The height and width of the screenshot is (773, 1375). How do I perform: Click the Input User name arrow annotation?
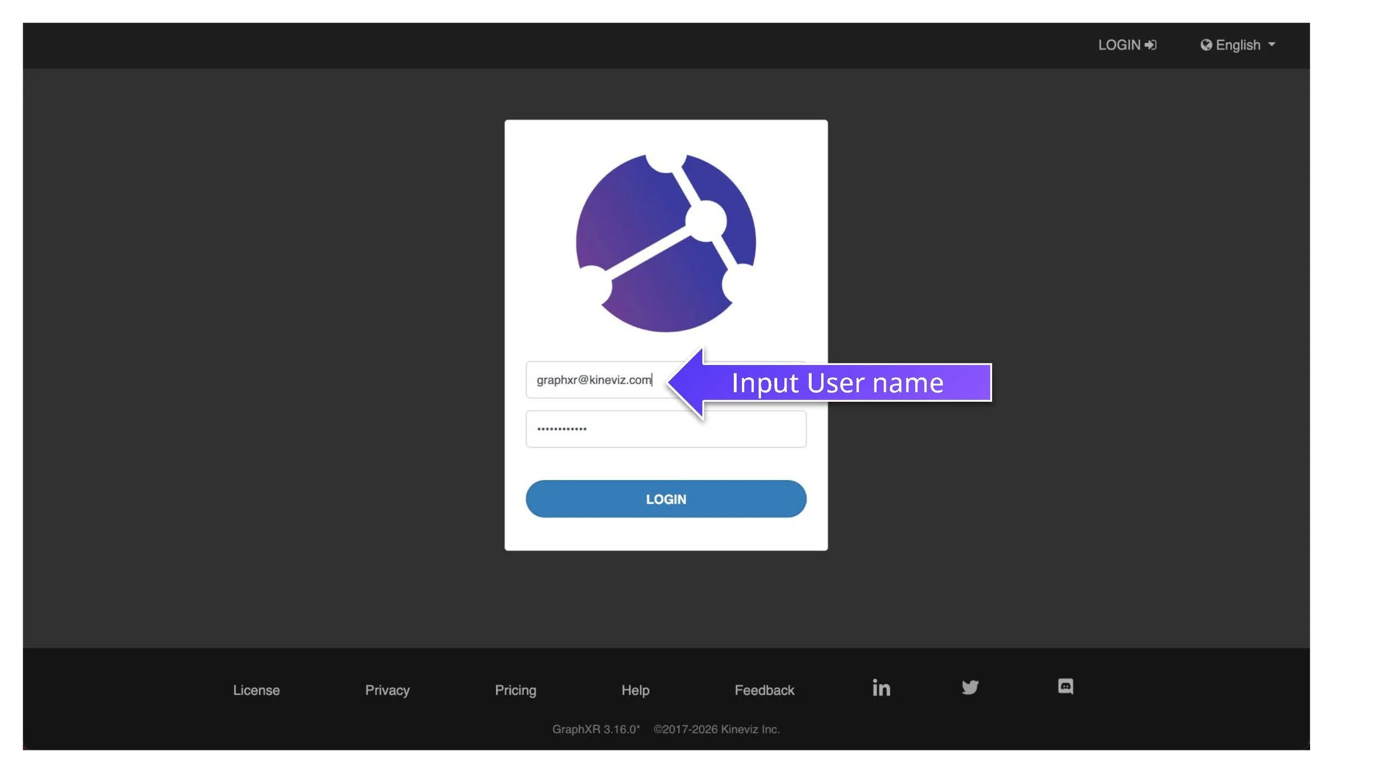click(836, 383)
